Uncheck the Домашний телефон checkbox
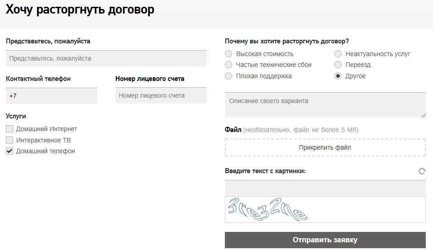 pos(10,151)
